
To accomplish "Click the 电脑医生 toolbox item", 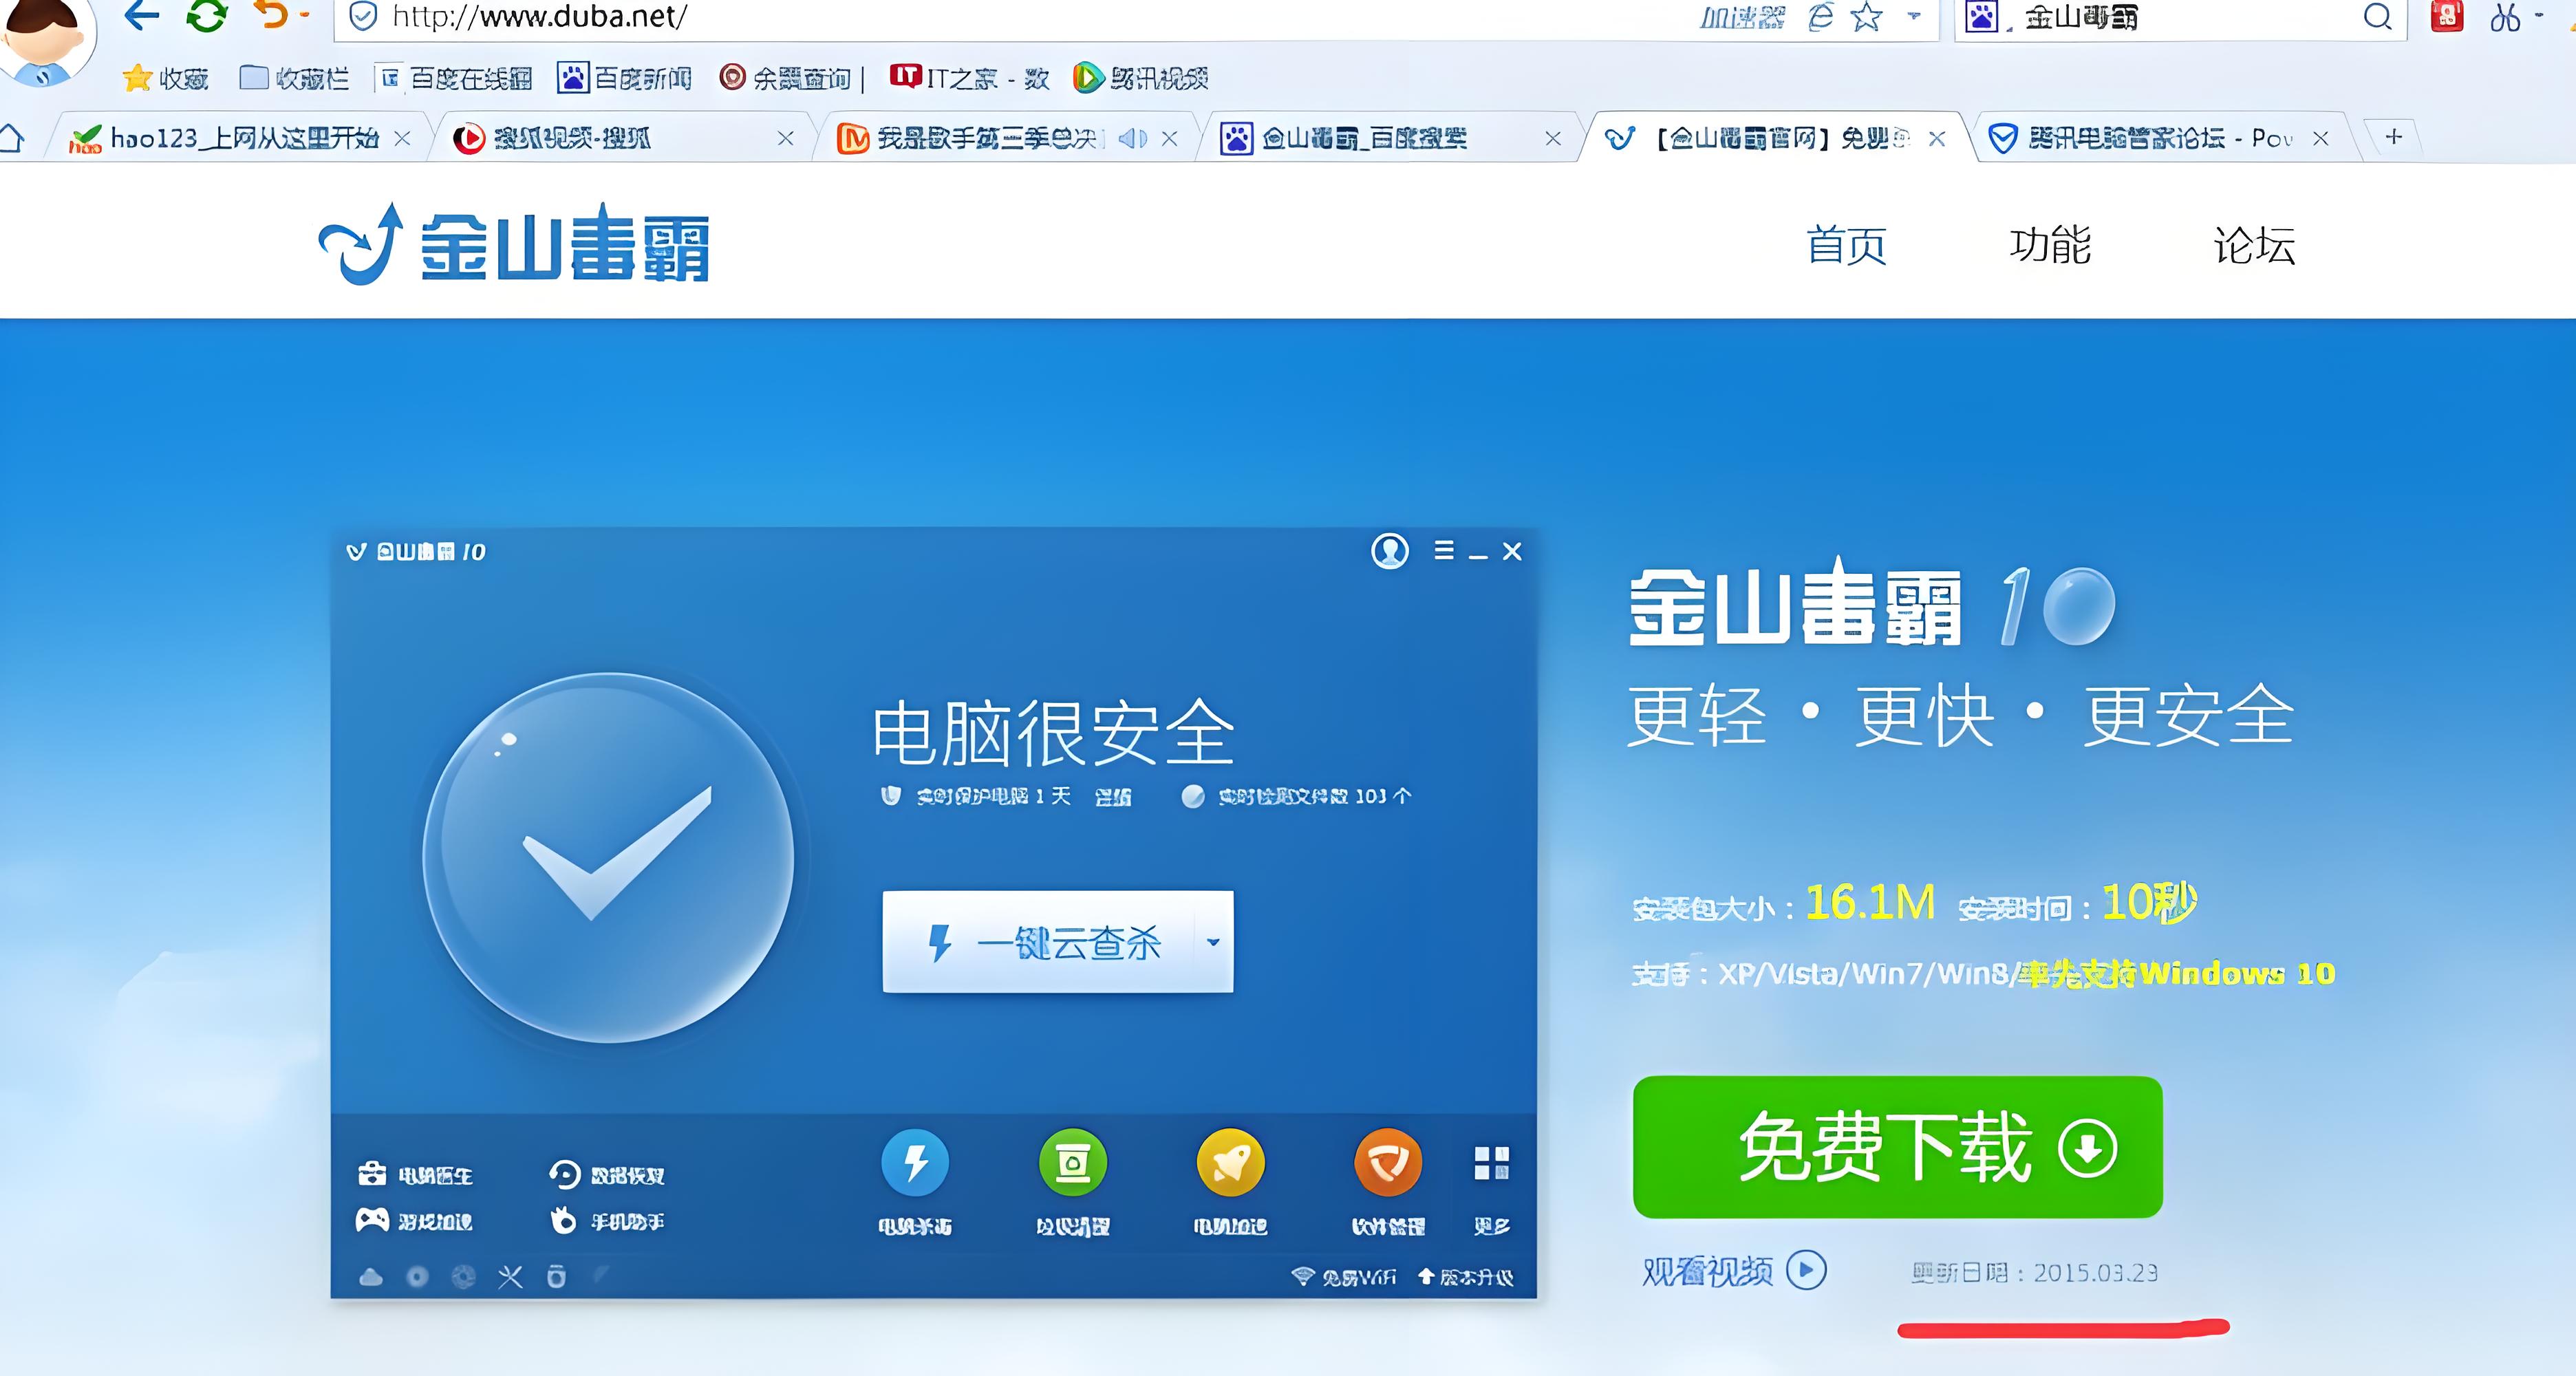I will [415, 1174].
